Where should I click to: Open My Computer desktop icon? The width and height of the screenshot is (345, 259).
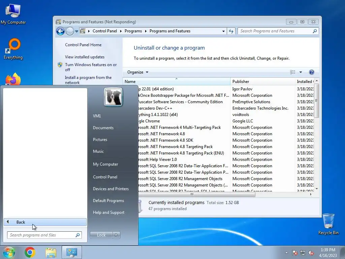point(13,14)
